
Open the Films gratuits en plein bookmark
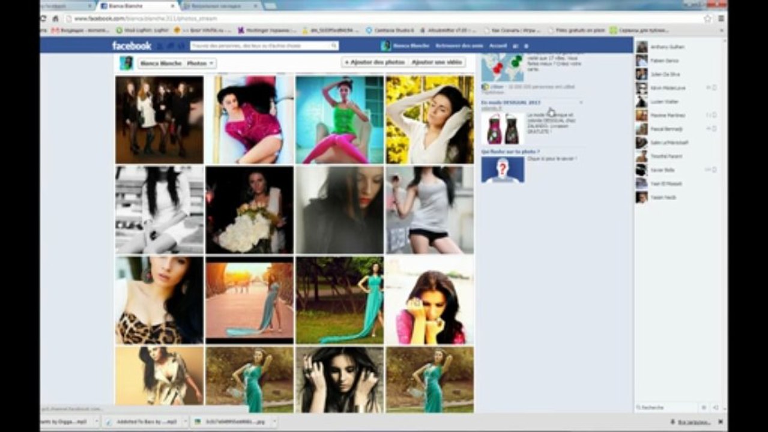coord(576,30)
